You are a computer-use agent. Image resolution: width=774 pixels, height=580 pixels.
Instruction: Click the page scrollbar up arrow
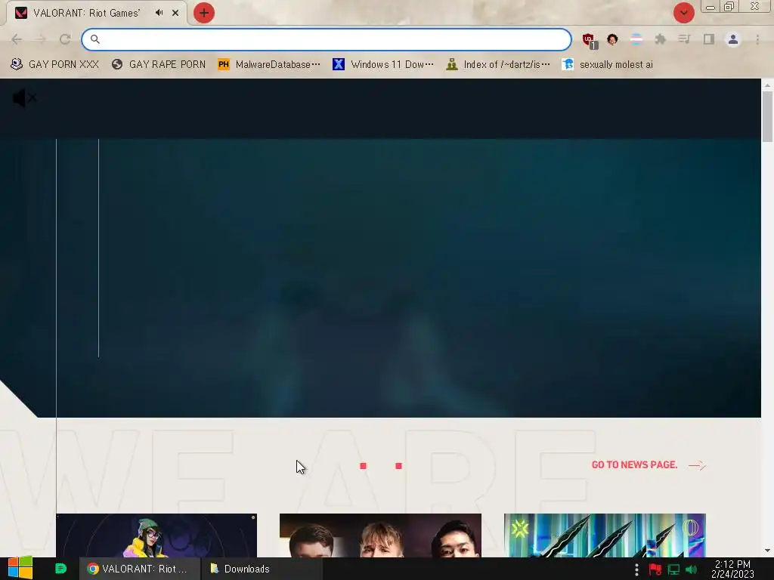(768, 85)
